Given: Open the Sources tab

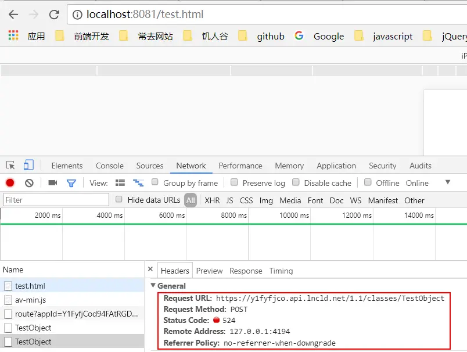Looking at the screenshot, I should [150, 166].
